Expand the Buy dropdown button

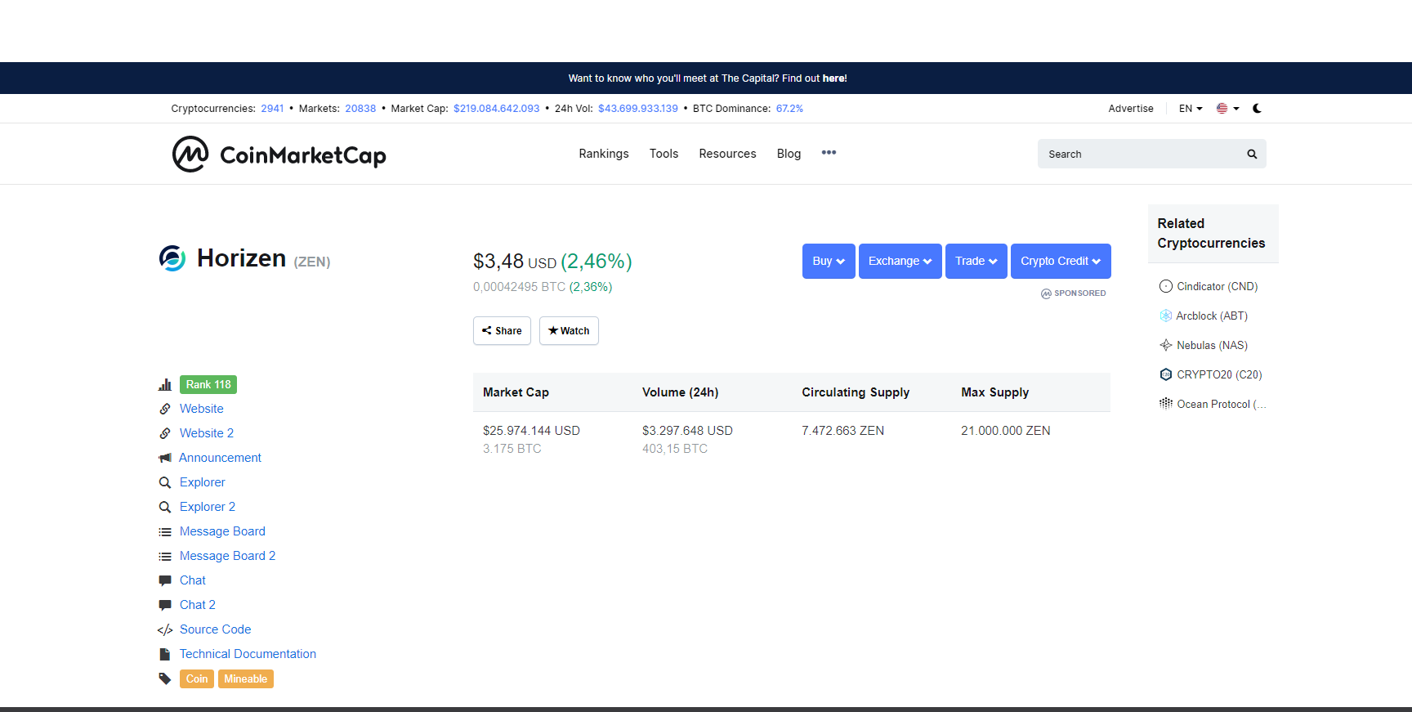[829, 261]
